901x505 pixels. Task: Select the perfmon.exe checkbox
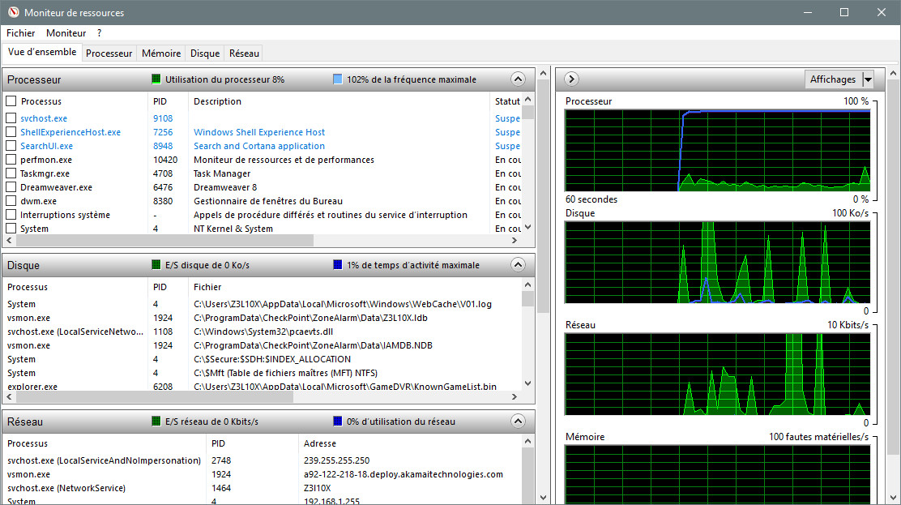point(11,160)
